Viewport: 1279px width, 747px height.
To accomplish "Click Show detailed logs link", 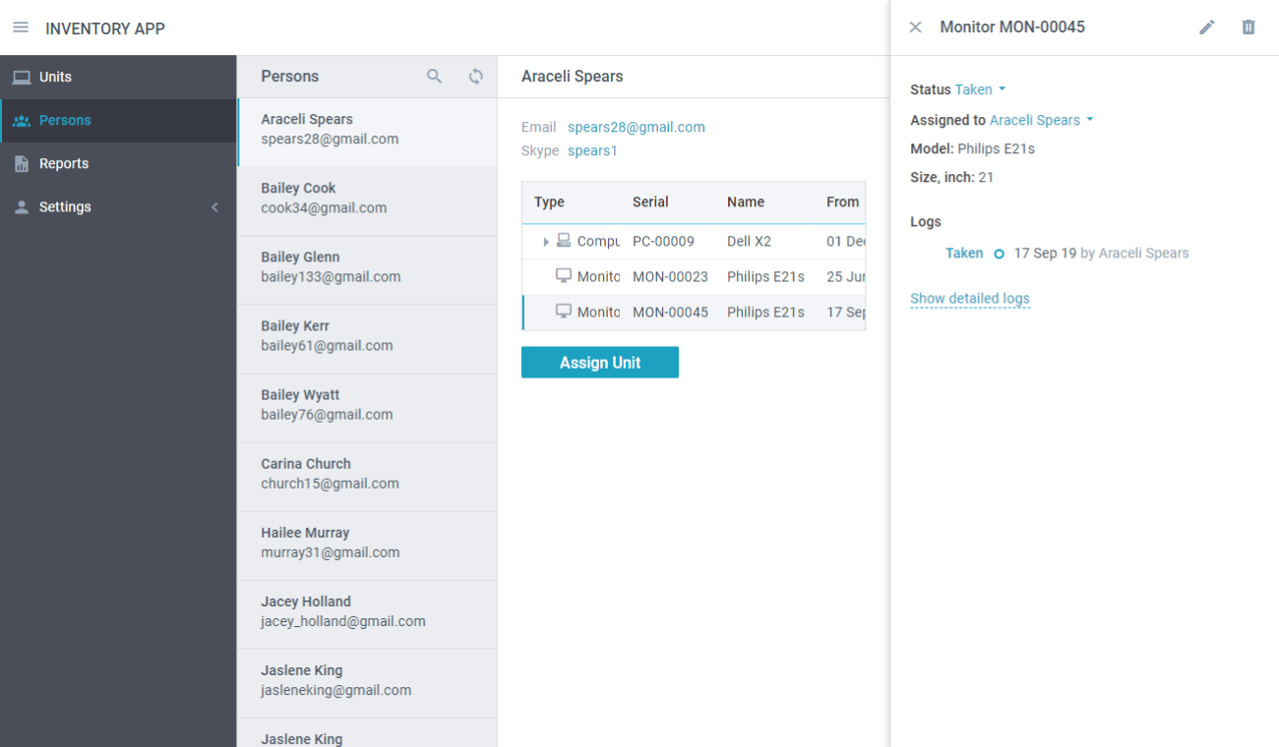I will (970, 299).
